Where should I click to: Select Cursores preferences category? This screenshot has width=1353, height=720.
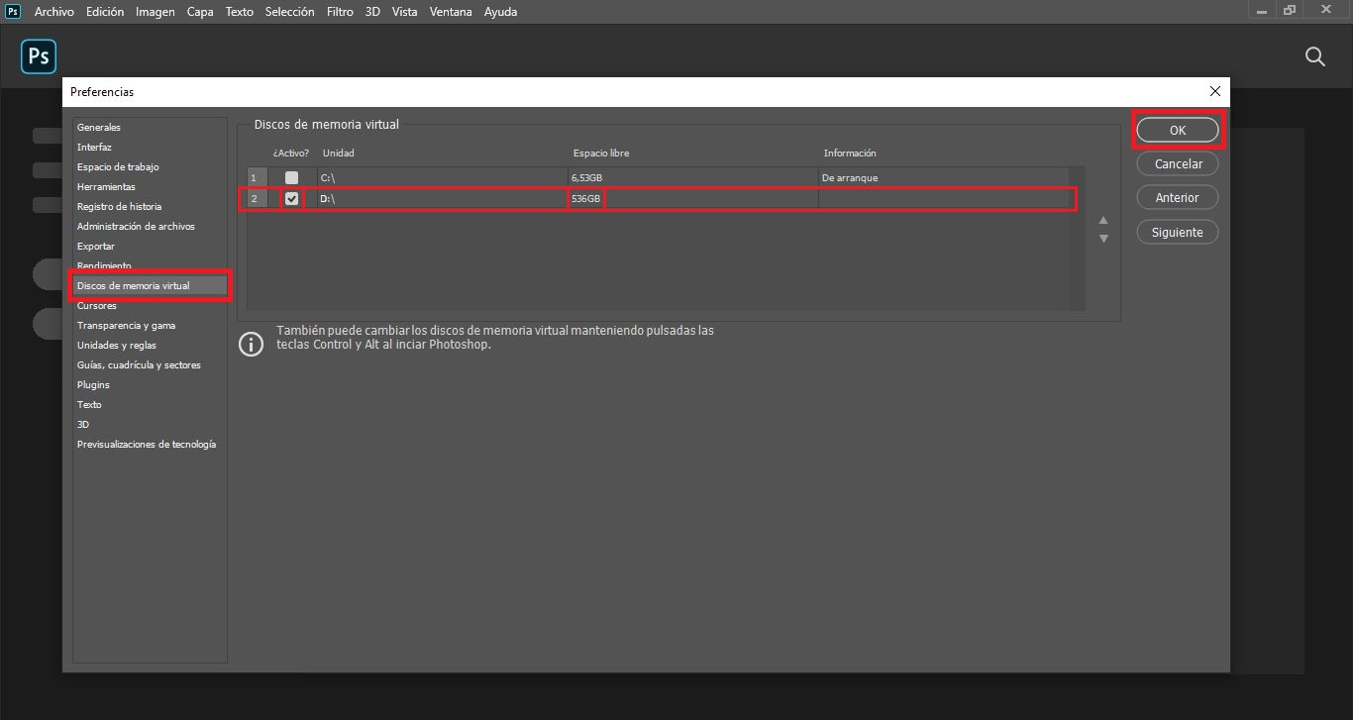pos(97,305)
